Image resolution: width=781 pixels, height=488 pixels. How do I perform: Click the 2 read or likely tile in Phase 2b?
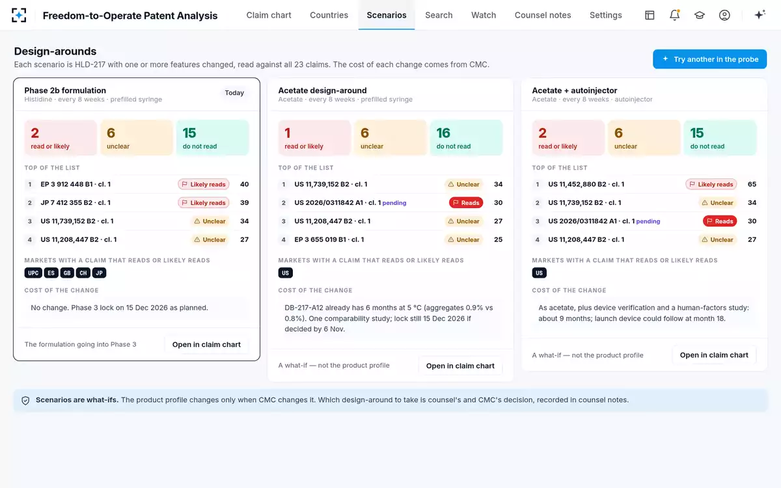[61, 137]
